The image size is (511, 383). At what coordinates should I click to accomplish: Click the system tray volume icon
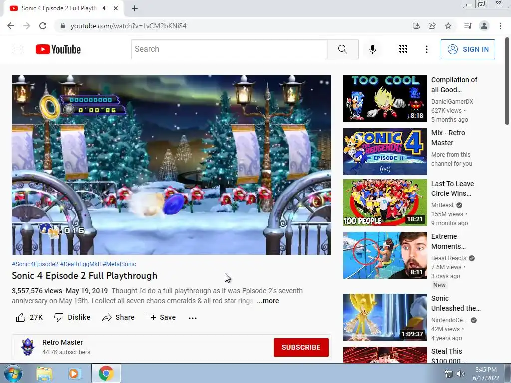(461, 374)
